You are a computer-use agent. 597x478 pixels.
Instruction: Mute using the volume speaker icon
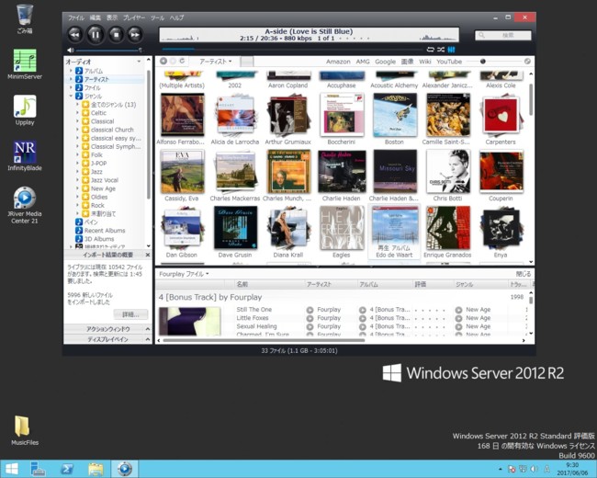[x=71, y=50]
